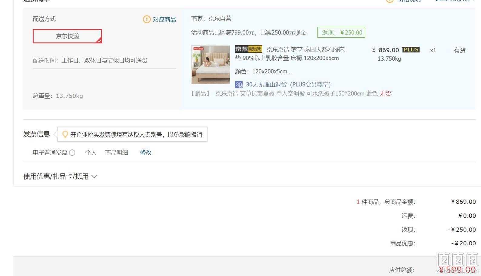The image size is (481, 276).
Task: Click the 商品优惠 -¥20.00 value
Action: pos(463,243)
